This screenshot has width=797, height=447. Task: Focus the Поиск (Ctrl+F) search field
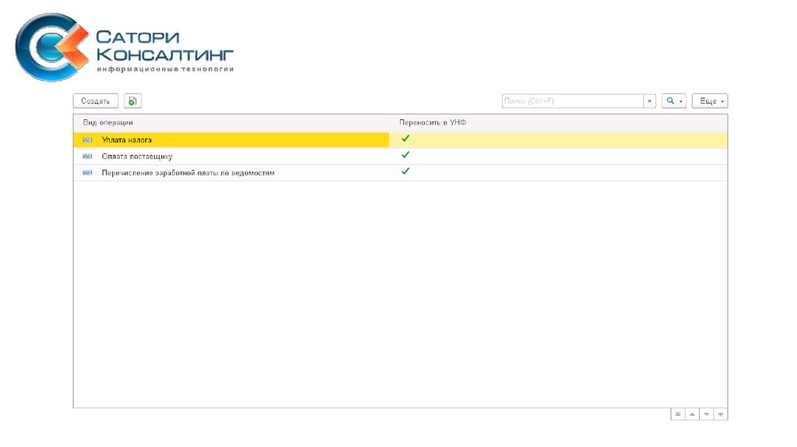click(x=572, y=101)
